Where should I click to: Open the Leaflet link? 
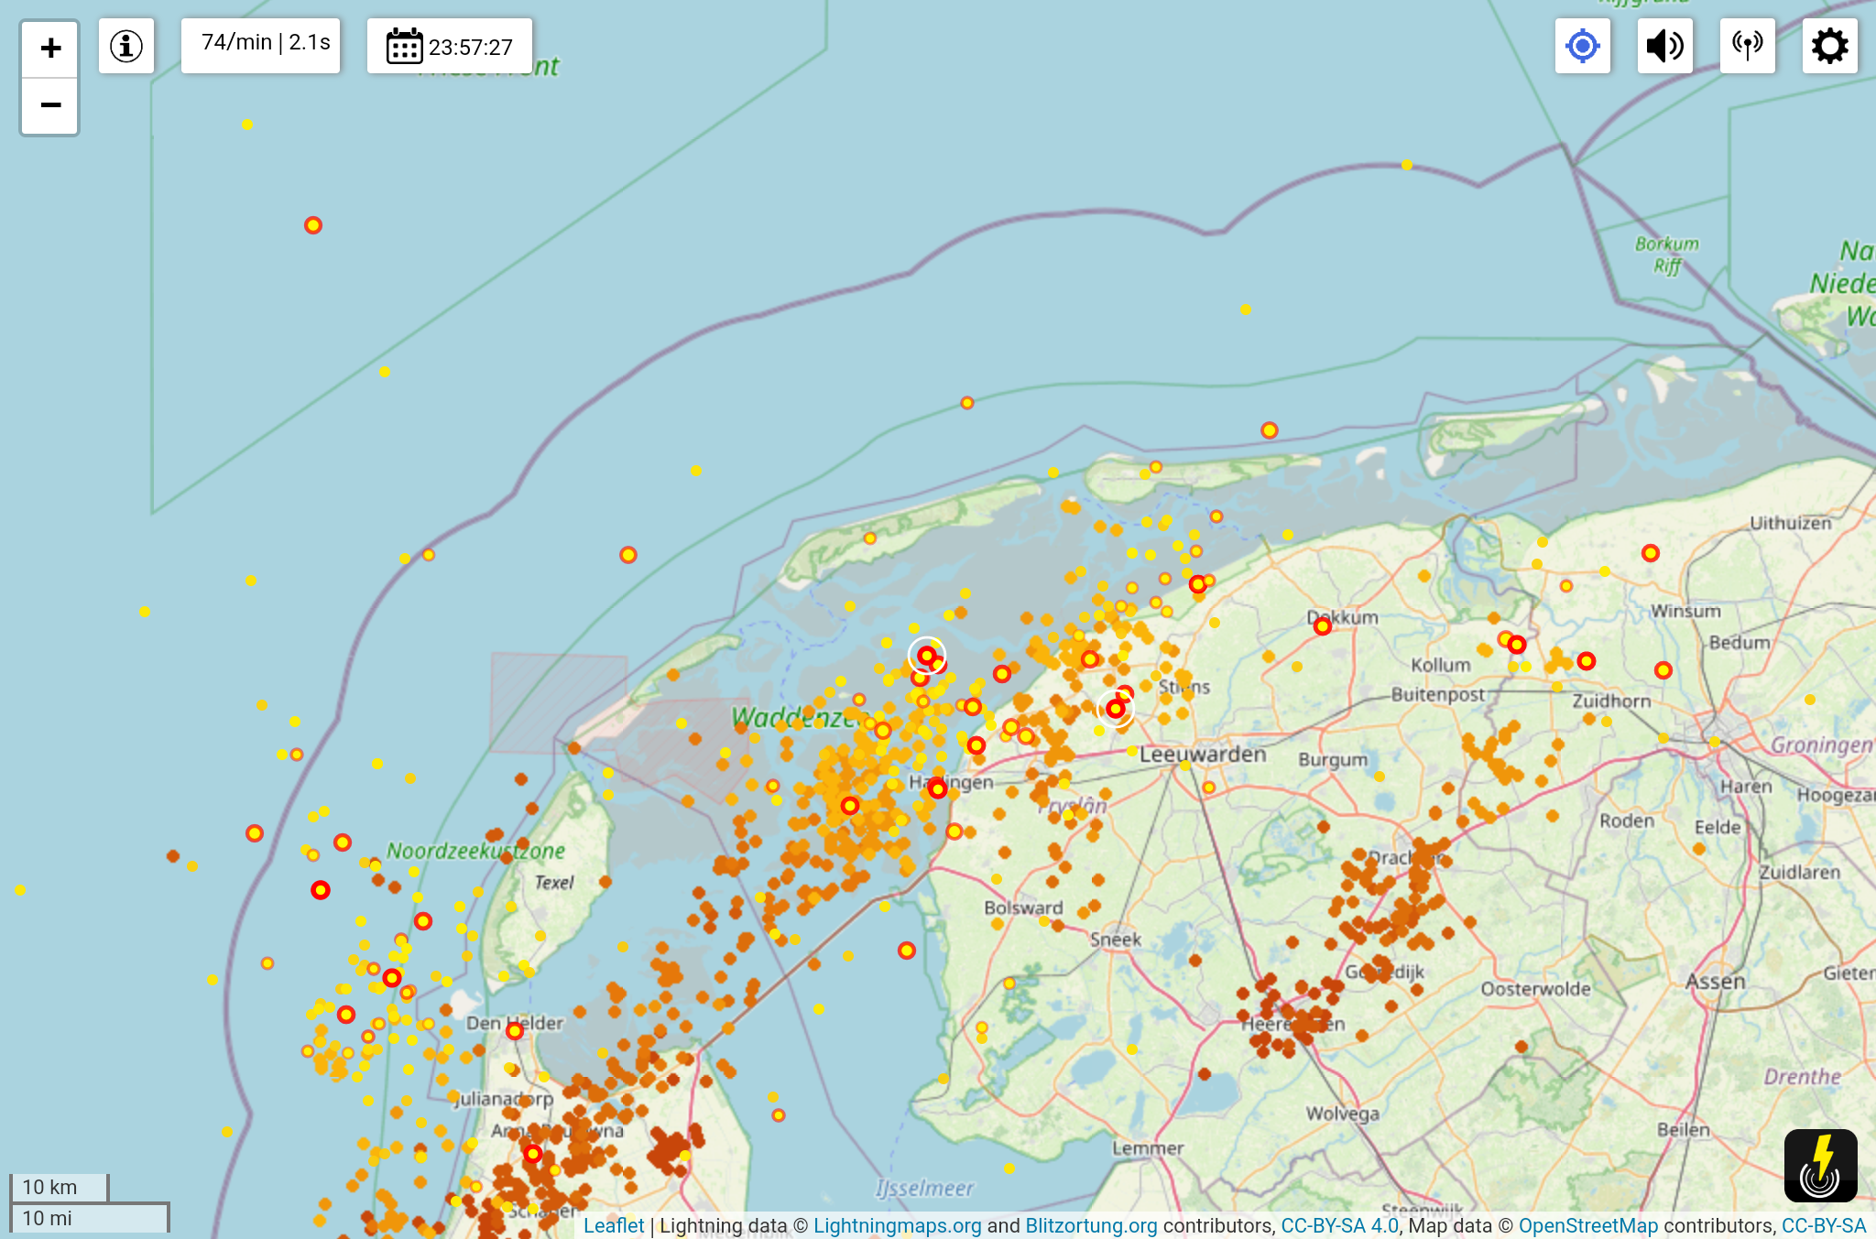coord(614,1225)
